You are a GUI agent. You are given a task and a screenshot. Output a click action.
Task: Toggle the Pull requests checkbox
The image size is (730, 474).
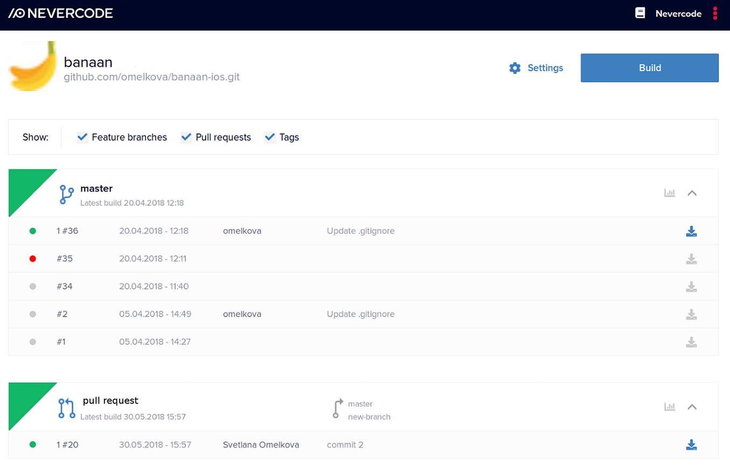click(x=186, y=137)
